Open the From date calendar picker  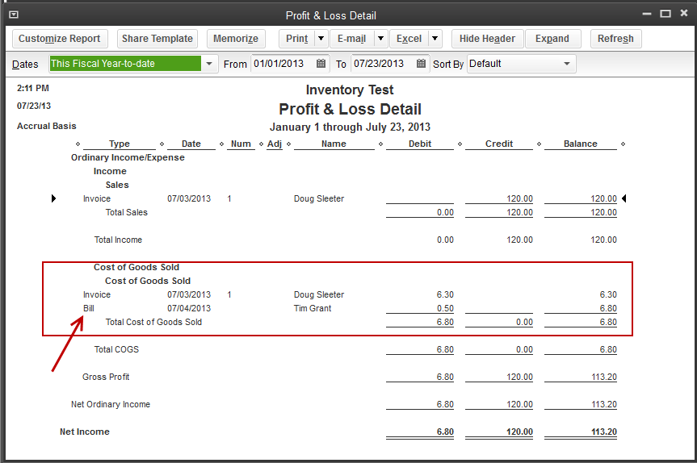[321, 64]
